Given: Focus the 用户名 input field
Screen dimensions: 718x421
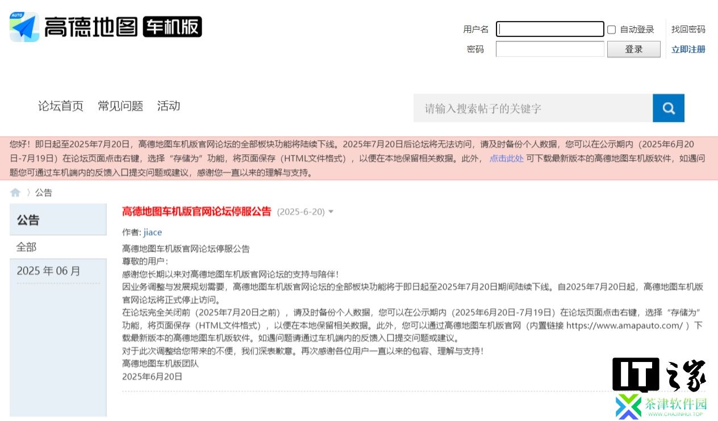Looking at the screenshot, I should click(x=550, y=29).
